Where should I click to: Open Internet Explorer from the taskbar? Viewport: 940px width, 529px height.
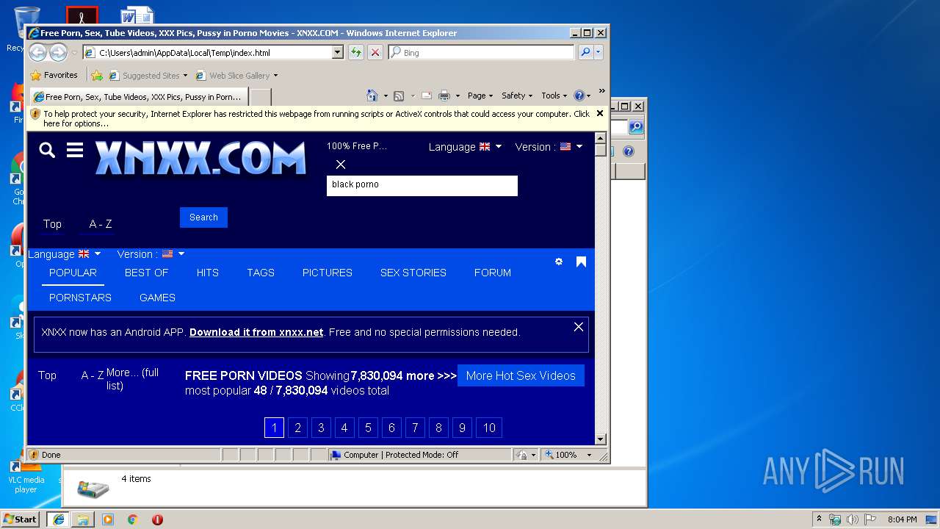tap(58, 519)
